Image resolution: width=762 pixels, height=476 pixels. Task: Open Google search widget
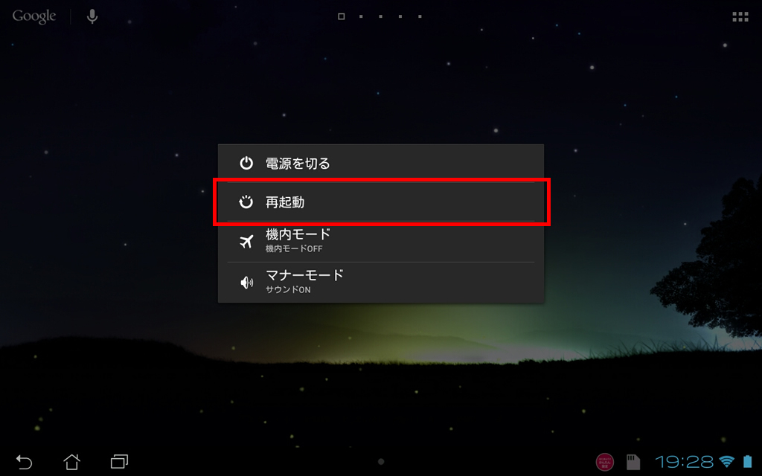coord(34,17)
